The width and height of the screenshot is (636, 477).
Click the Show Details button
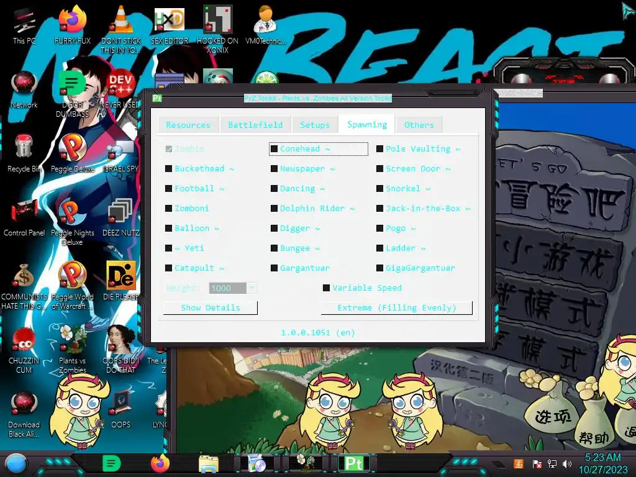[x=210, y=308]
